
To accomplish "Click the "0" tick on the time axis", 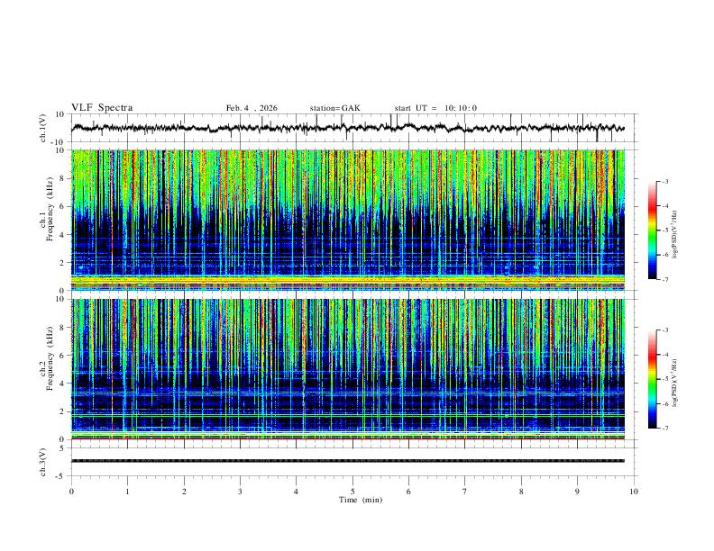I will click(x=71, y=492).
